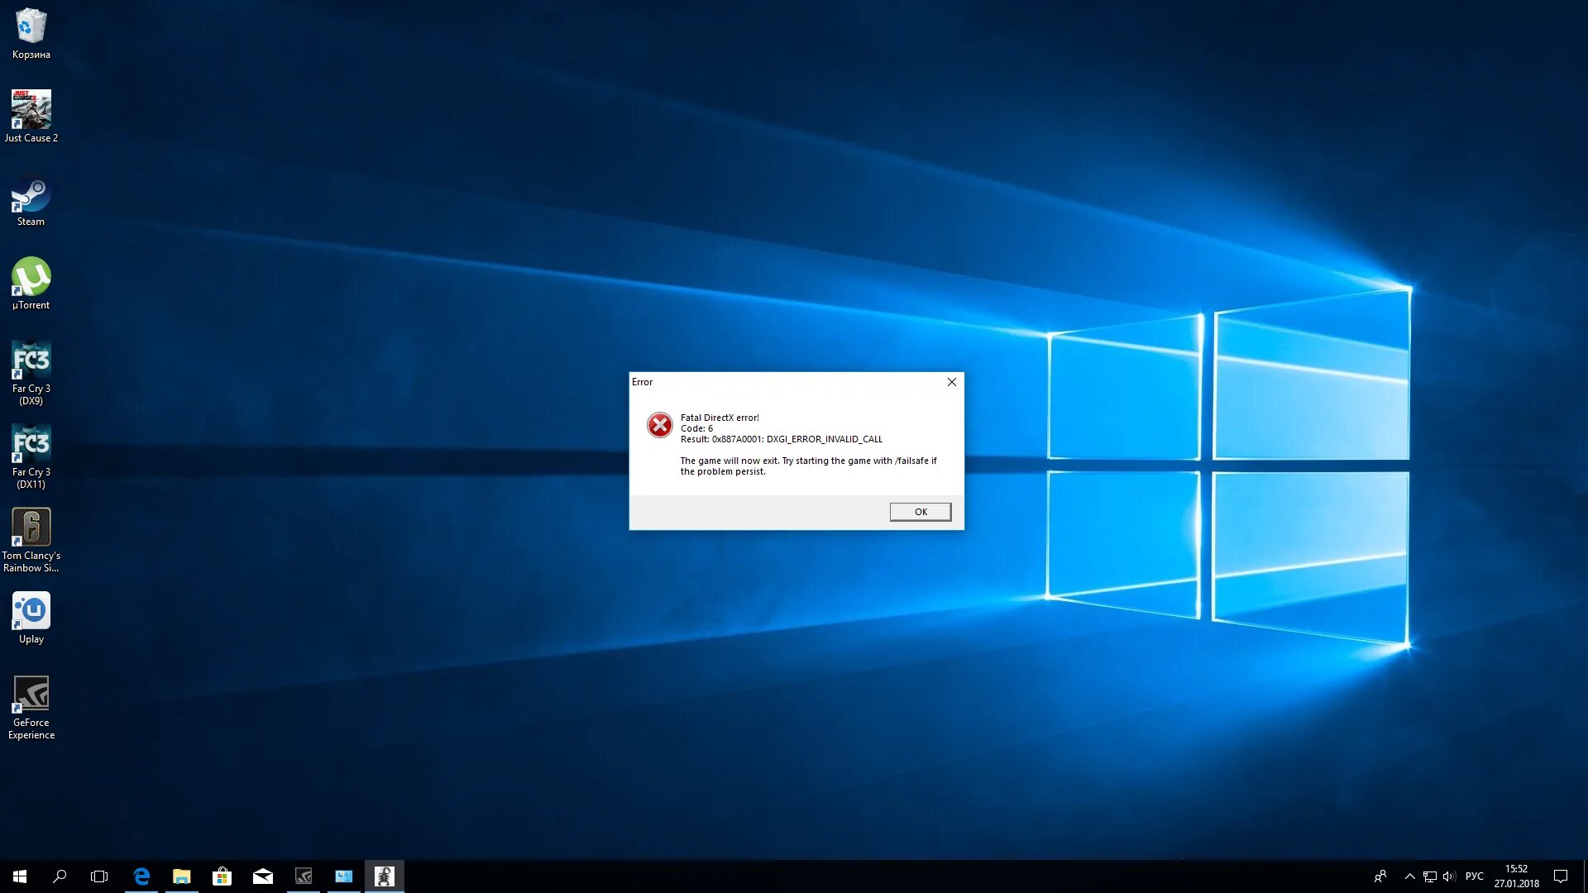Open taskbar search magnifier
This screenshot has height=893, width=1588.
coord(60,876)
